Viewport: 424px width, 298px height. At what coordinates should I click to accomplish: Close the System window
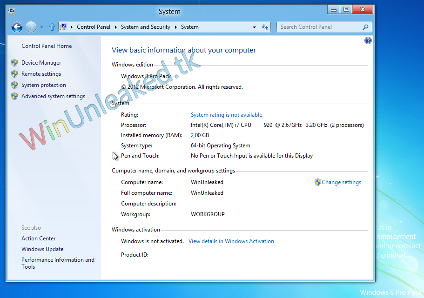[363, 10]
